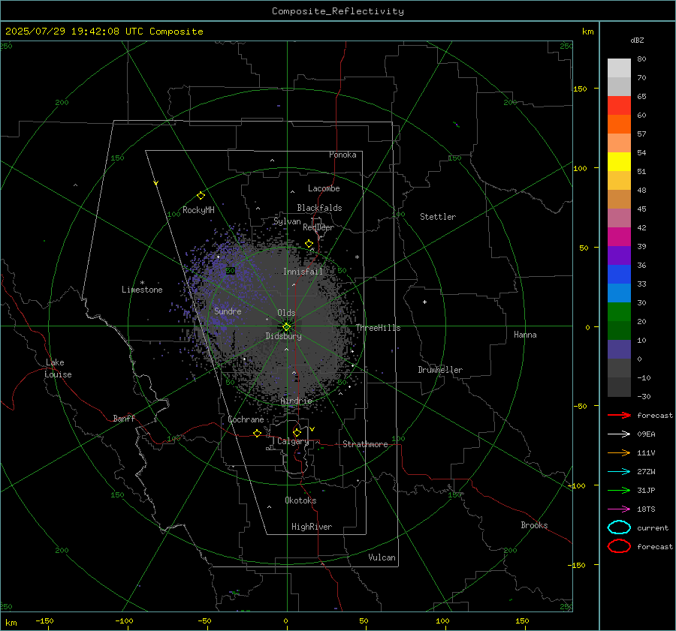
Task: Click the 09EA legend label
Action: pos(646,434)
